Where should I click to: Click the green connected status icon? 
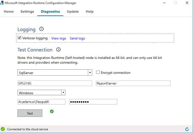tap(3, 129)
